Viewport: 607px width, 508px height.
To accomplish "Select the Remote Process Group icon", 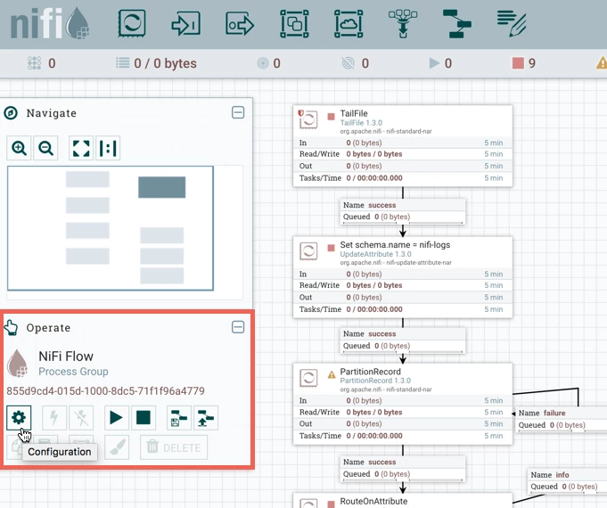I will 349,24.
